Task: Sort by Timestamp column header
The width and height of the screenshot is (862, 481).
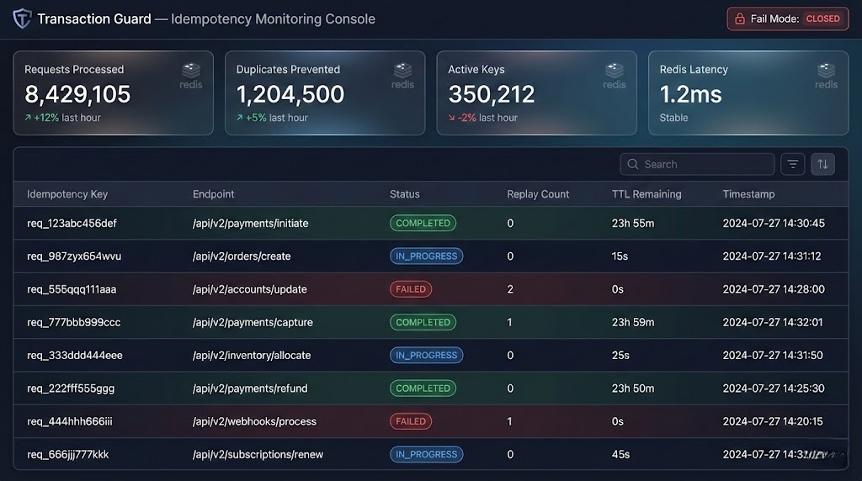Action: pyautogui.click(x=748, y=193)
